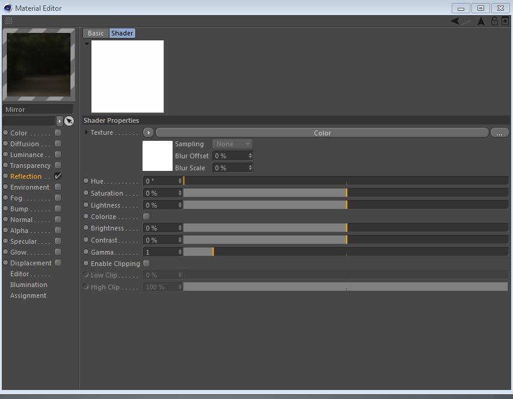
Task: Click the Reflection channel animation dot
Action: (x=5, y=176)
